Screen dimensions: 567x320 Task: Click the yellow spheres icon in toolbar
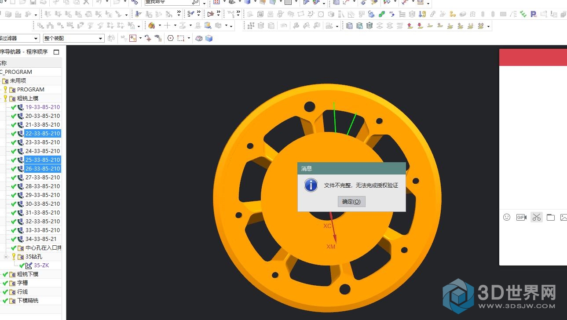(x=453, y=14)
